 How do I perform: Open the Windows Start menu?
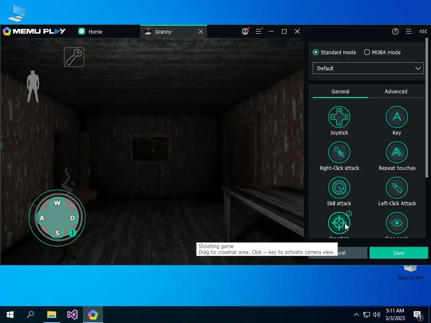(10, 315)
